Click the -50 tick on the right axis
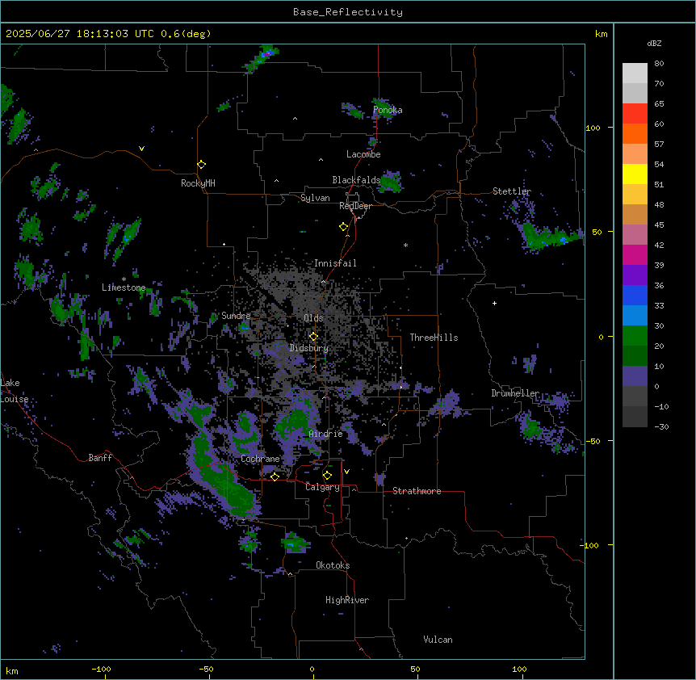 coord(593,441)
